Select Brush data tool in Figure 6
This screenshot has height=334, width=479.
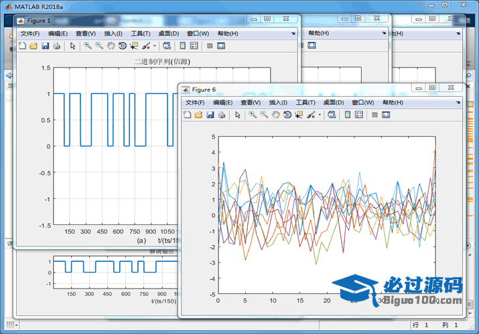[311, 115]
